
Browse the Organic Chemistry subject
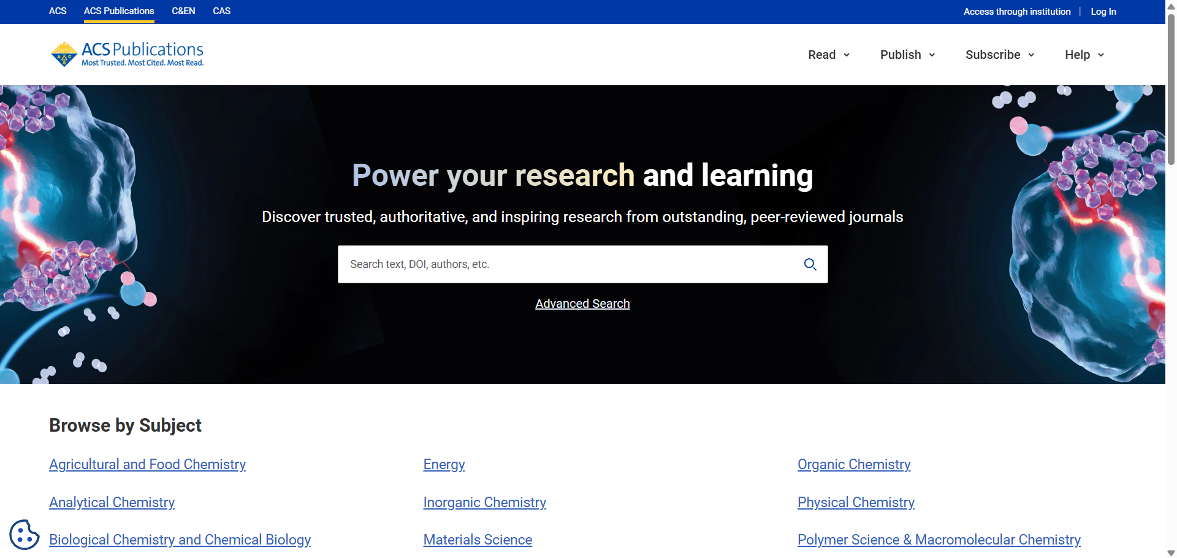pyautogui.click(x=854, y=464)
